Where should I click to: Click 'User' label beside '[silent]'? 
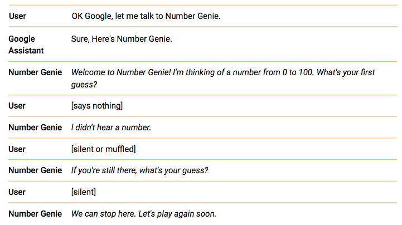pyautogui.click(x=17, y=192)
